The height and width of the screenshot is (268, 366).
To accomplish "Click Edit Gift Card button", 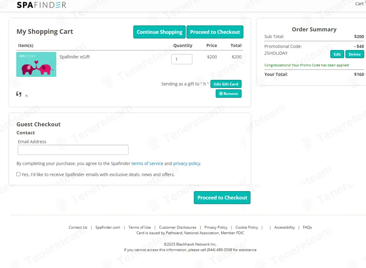I will pos(226,84).
